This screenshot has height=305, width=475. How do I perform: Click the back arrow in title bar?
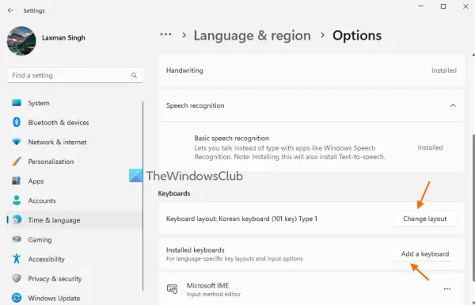pos(10,10)
